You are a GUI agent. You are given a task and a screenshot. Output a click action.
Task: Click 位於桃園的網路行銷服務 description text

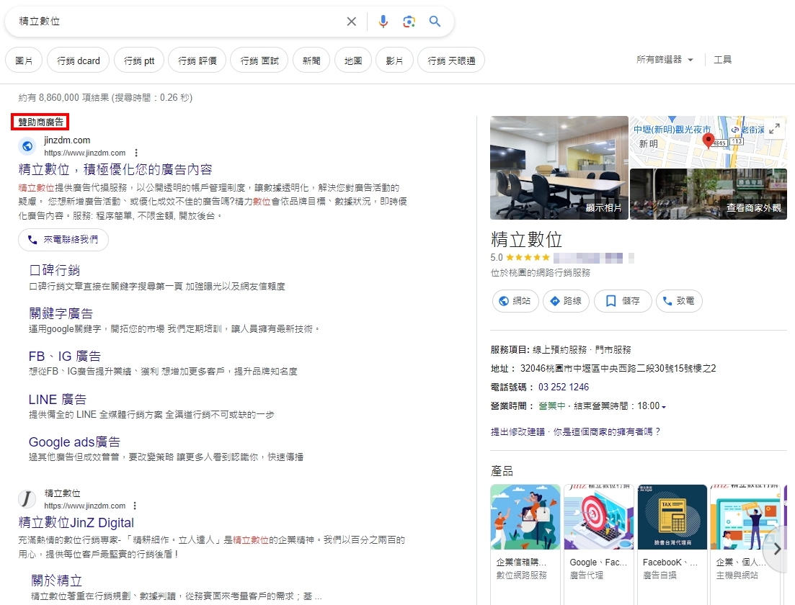pyautogui.click(x=541, y=272)
